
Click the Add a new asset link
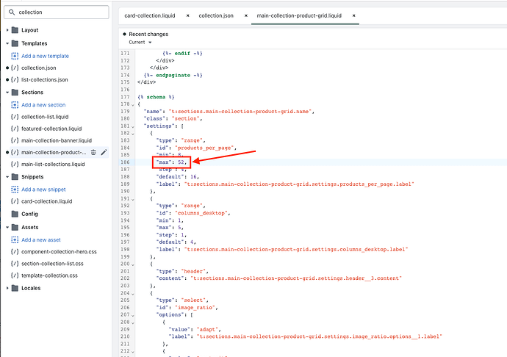(42, 240)
